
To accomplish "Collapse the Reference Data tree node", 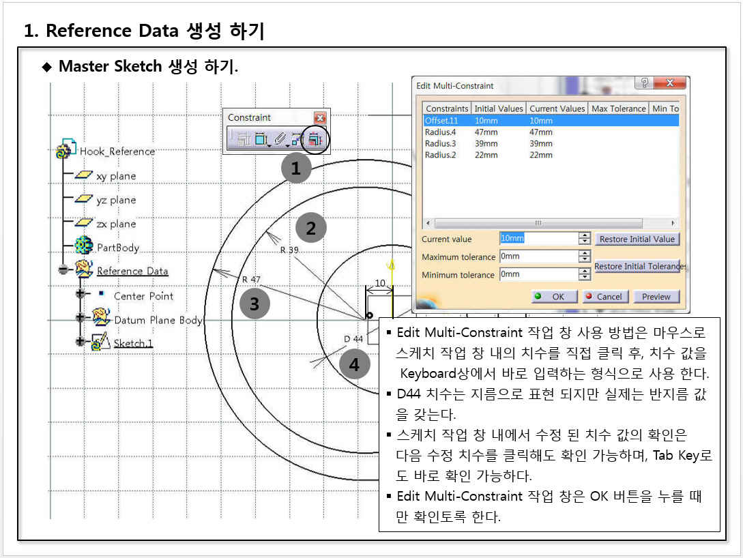I will [x=63, y=270].
